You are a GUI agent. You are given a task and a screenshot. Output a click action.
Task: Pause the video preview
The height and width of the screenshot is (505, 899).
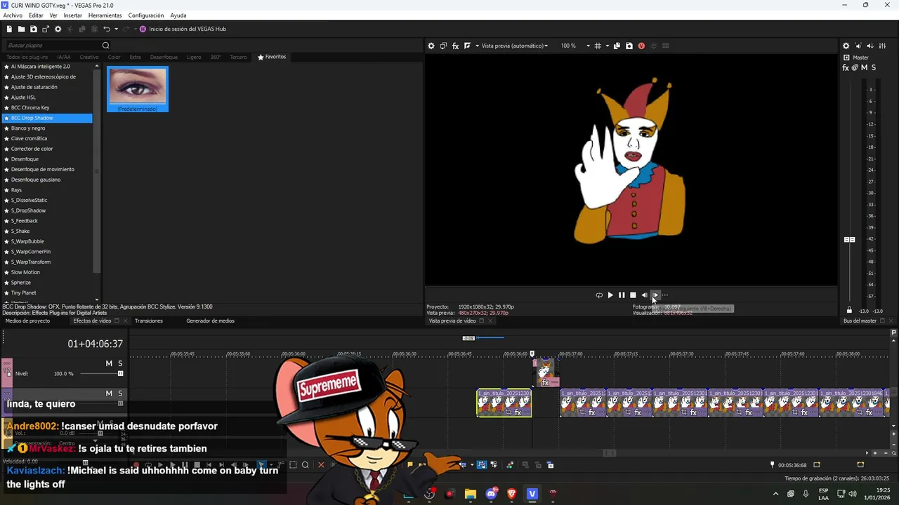pos(622,295)
